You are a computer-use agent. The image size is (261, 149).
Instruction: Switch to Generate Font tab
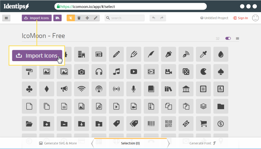201,143
